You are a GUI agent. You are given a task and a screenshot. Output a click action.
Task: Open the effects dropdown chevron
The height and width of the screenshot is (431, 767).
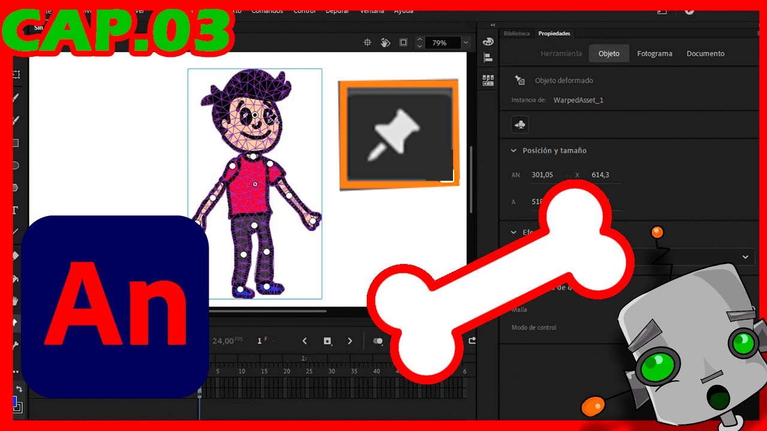click(745, 257)
